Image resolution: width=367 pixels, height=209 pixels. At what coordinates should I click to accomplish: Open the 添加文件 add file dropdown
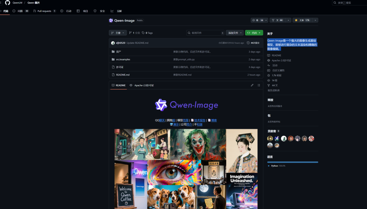pos(235,33)
